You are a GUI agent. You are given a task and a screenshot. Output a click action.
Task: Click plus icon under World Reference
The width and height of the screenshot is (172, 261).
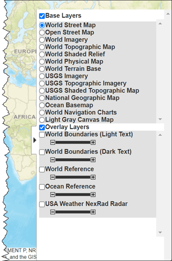[x=93, y=177]
